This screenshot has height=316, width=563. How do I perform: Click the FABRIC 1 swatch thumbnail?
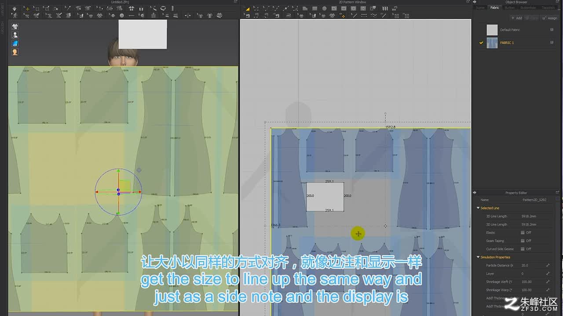coord(492,43)
